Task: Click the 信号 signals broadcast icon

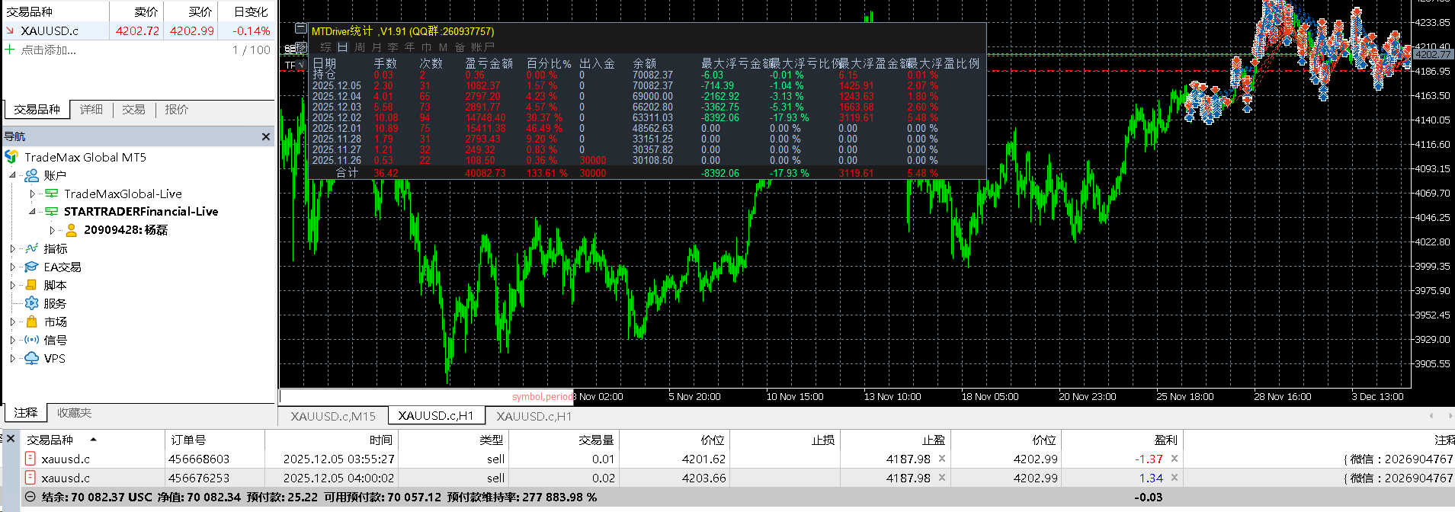Action: point(32,340)
